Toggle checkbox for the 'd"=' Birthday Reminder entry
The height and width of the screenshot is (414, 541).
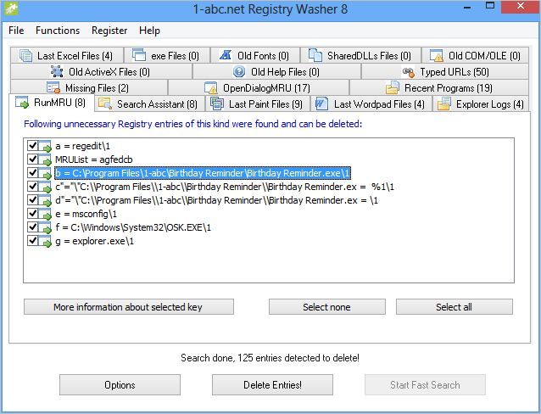tap(32, 199)
